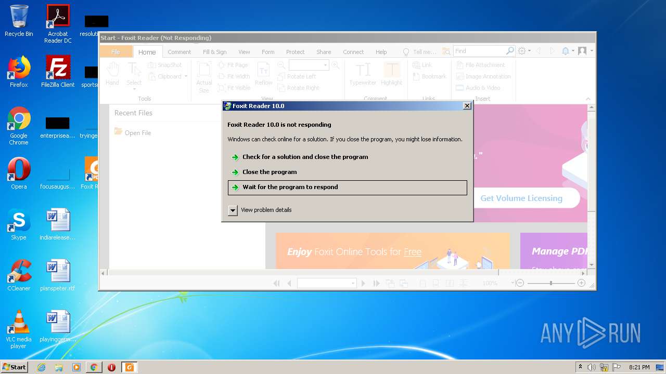Open the File tab

pos(116,51)
